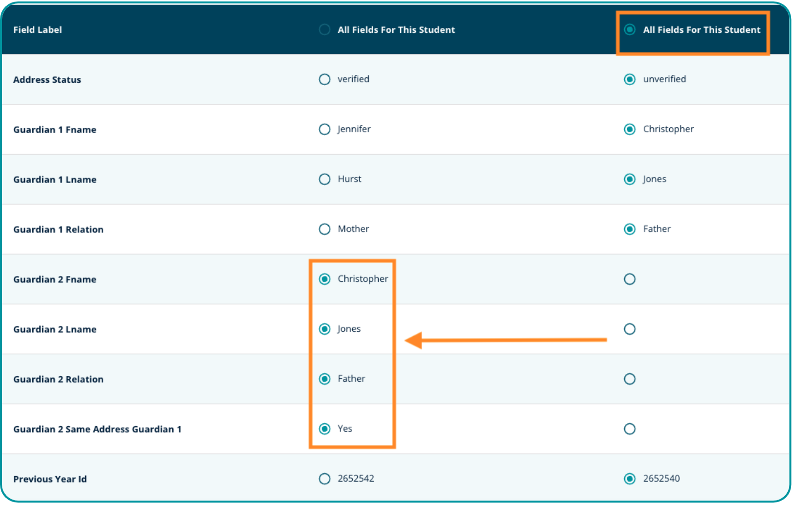
Task: Select Previous Year Id 2652540
Action: [630, 479]
